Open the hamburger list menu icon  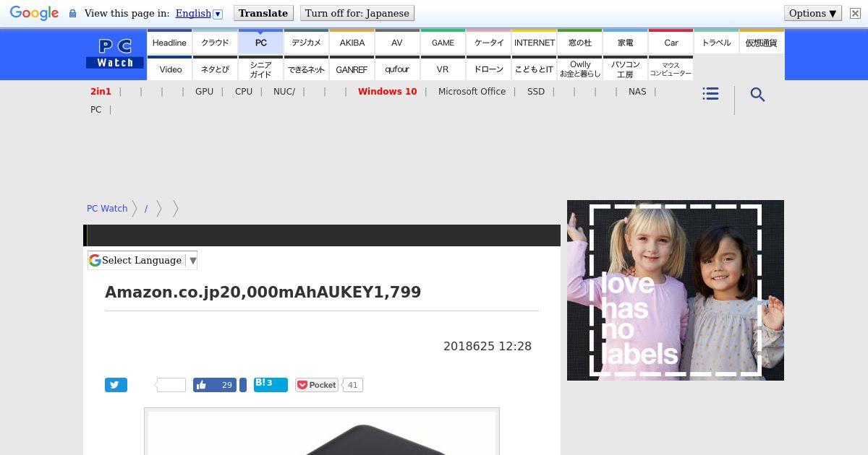coord(710,94)
